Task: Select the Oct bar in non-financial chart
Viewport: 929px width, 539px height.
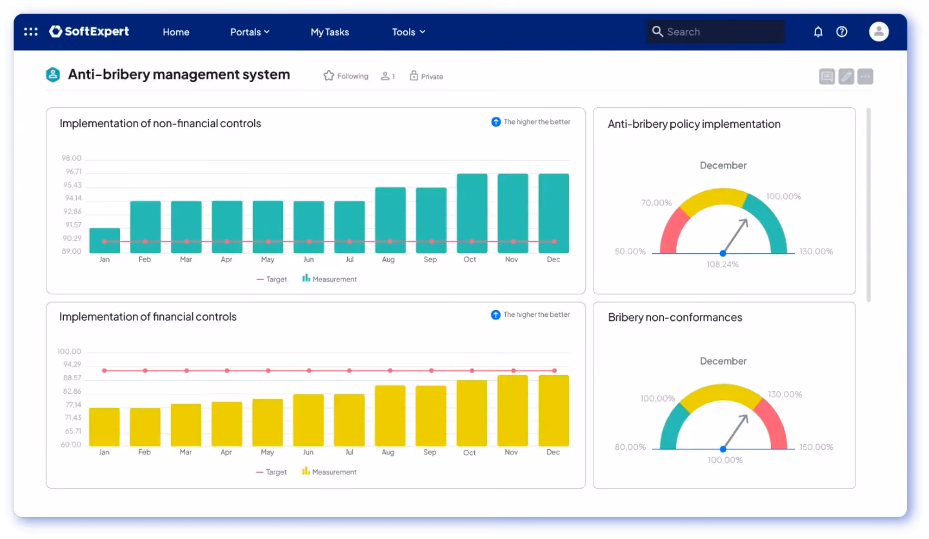Action: [x=472, y=213]
